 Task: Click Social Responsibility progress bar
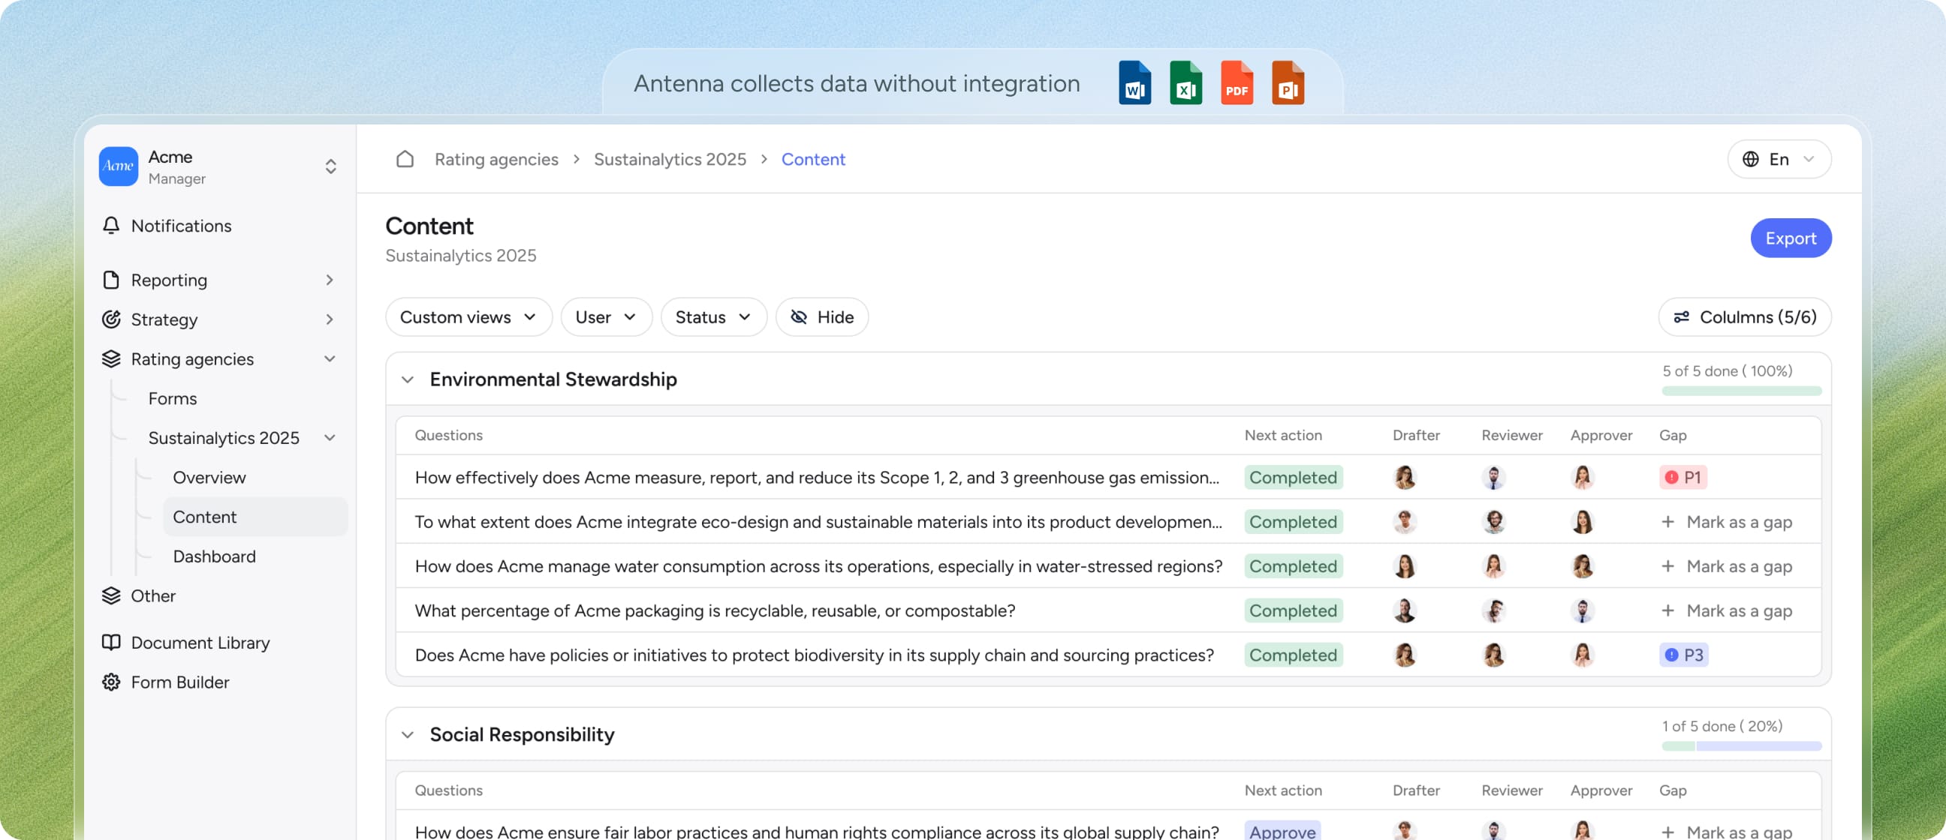(1740, 746)
